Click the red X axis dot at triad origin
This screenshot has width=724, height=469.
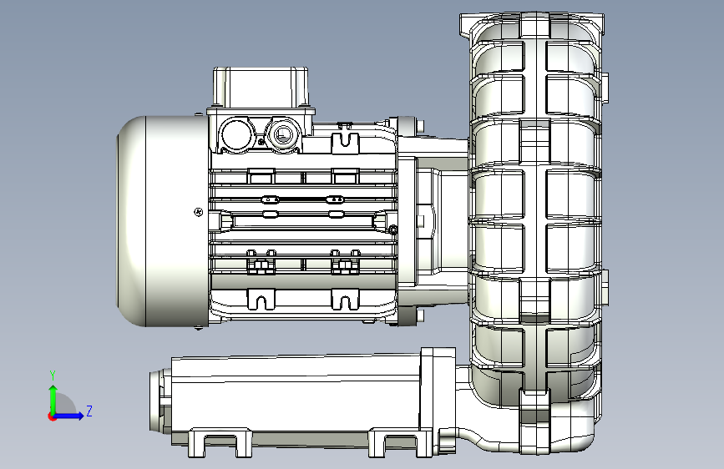pos(52,416)
